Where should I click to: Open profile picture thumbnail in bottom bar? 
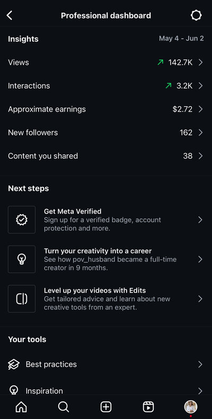tap(191, 407)
